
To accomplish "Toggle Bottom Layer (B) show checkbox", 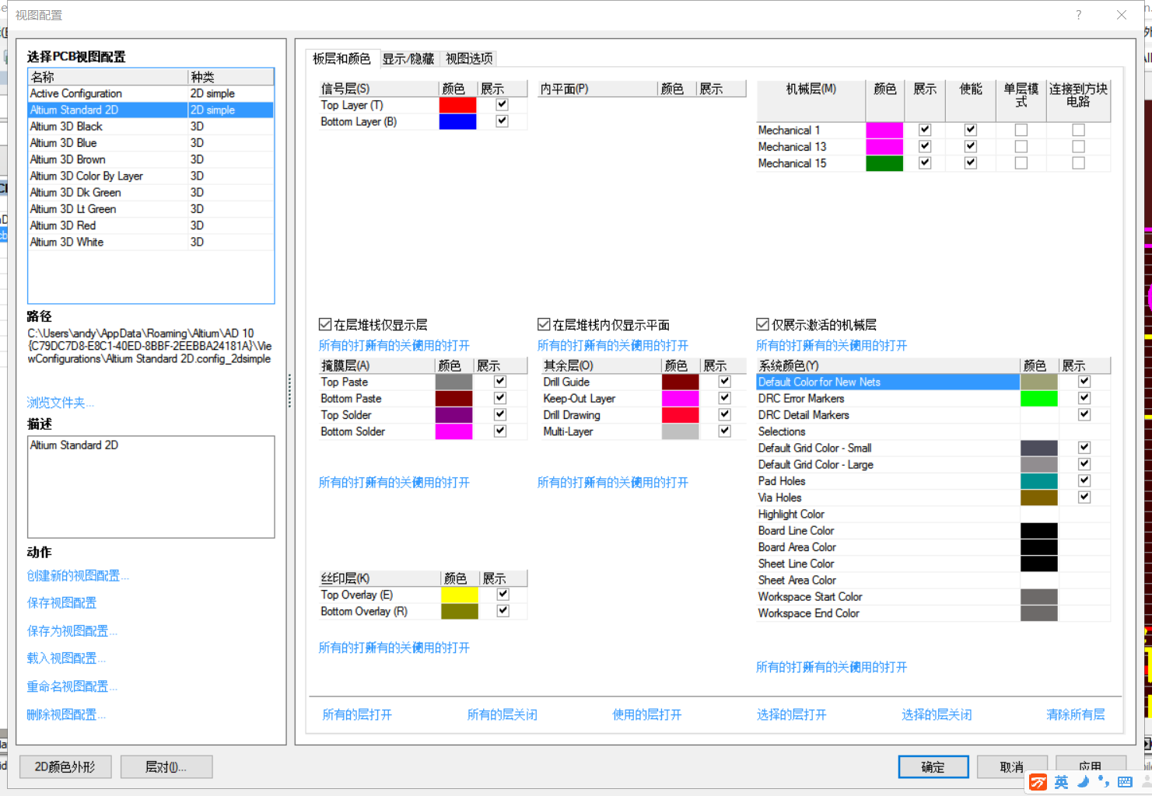I will point(502,120).
